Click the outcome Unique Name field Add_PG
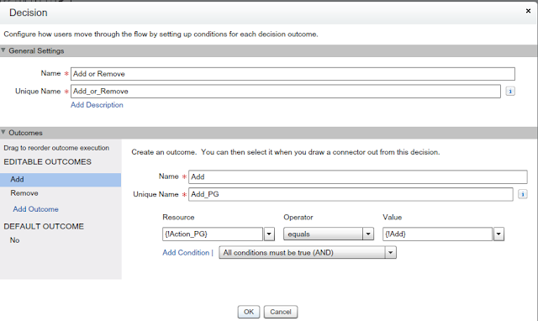Screen dimensions: 538x321 pos(351,194)
